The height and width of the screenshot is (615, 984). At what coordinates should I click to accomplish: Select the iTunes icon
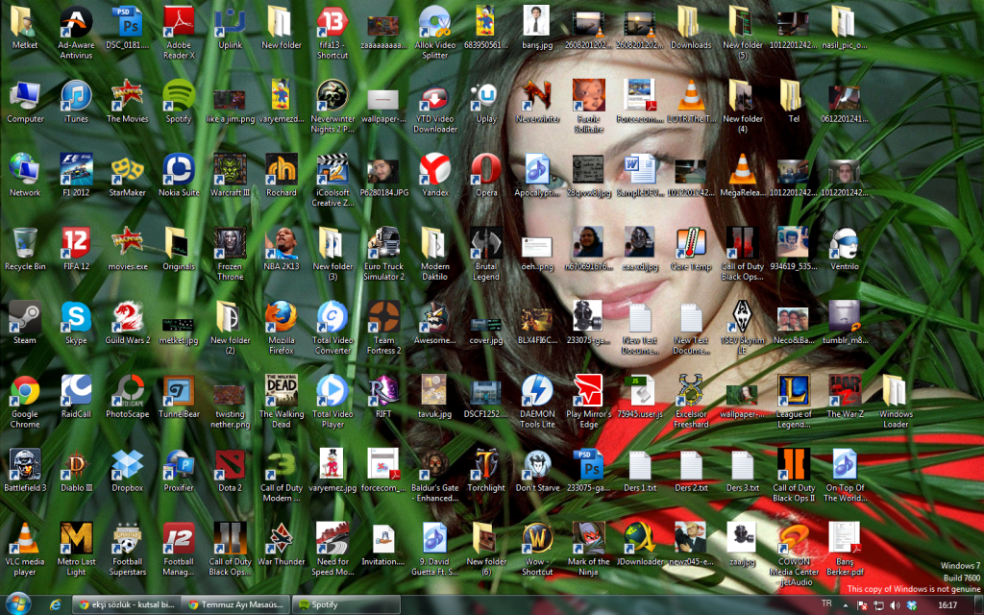click(x=76, y=96)
